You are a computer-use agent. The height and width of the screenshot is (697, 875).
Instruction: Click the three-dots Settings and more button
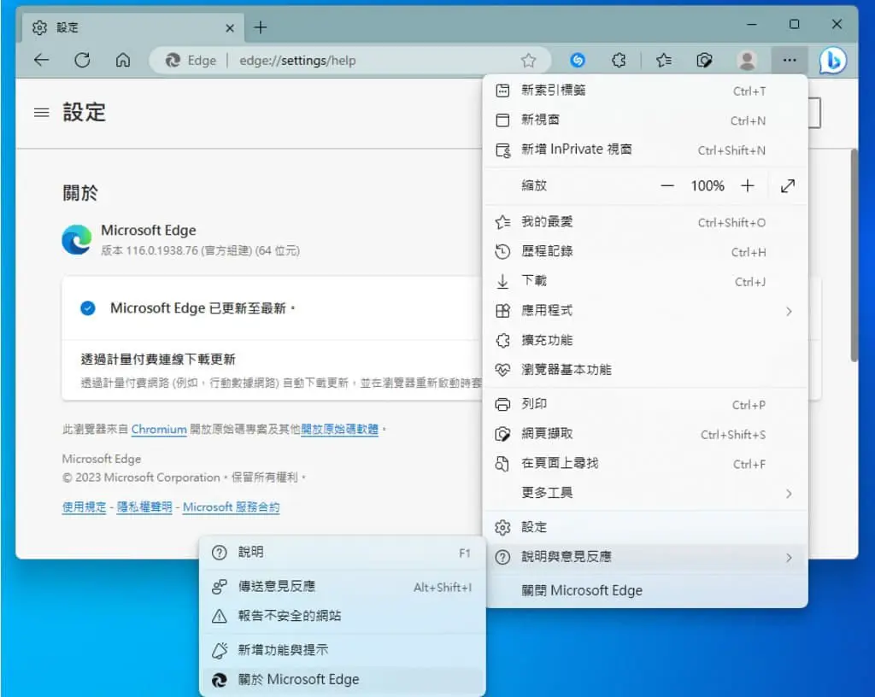coord(789,61)
